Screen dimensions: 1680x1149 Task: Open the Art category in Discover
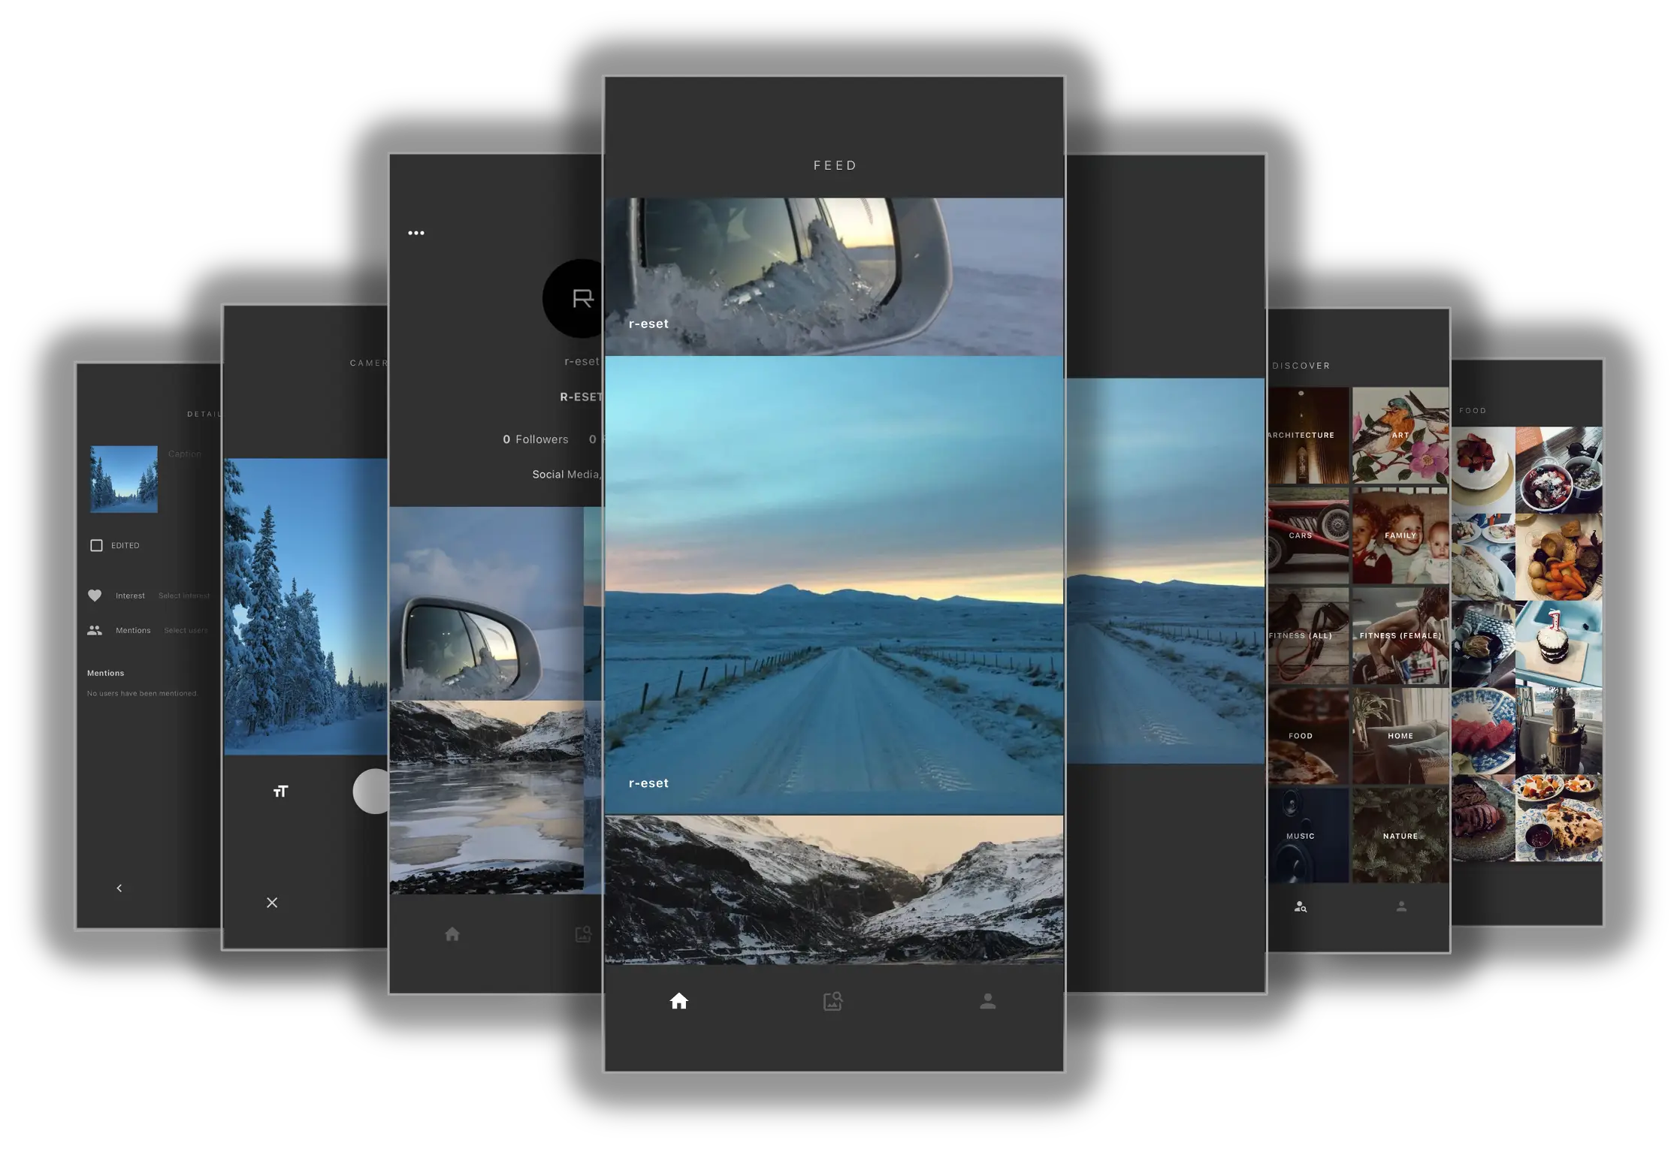tap(1401, 436)
